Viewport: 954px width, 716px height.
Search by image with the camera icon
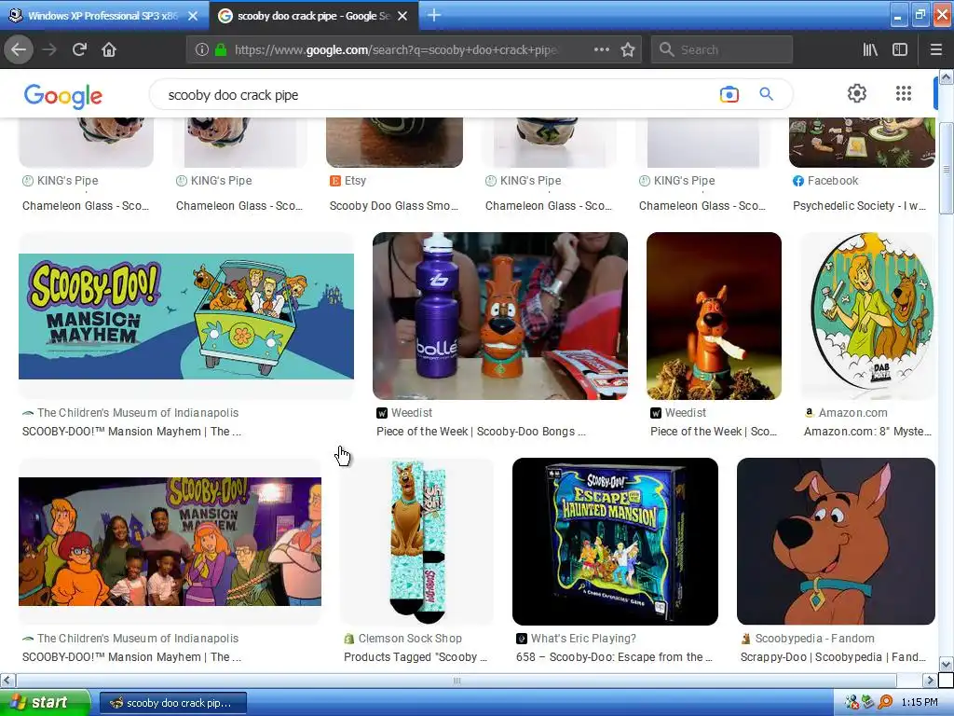point(729,94)
